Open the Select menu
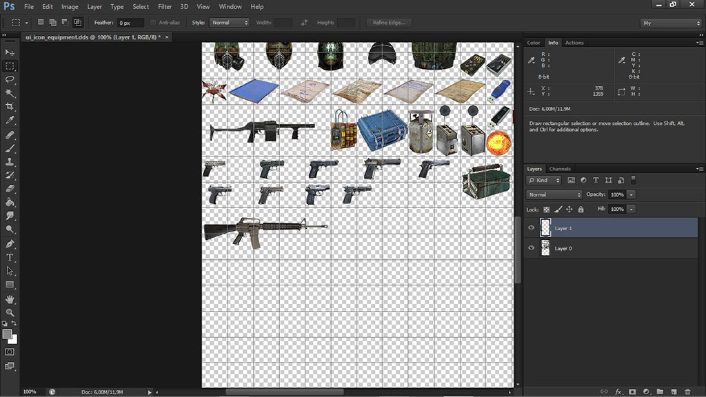The height and width of the screenshot is (397, 706). coord(141,7)
